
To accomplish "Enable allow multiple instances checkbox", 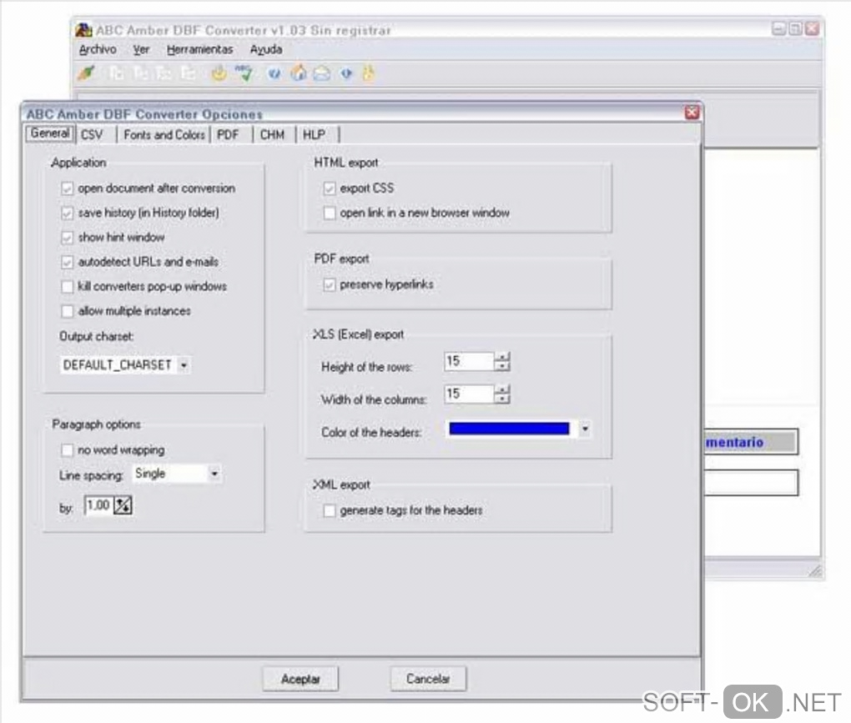I will point(67,311).
